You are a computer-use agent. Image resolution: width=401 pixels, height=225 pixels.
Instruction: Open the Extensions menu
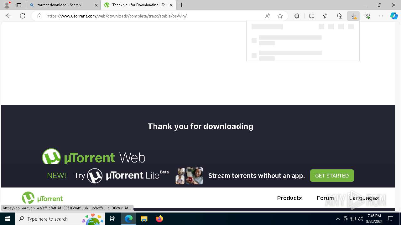[297, 16]
